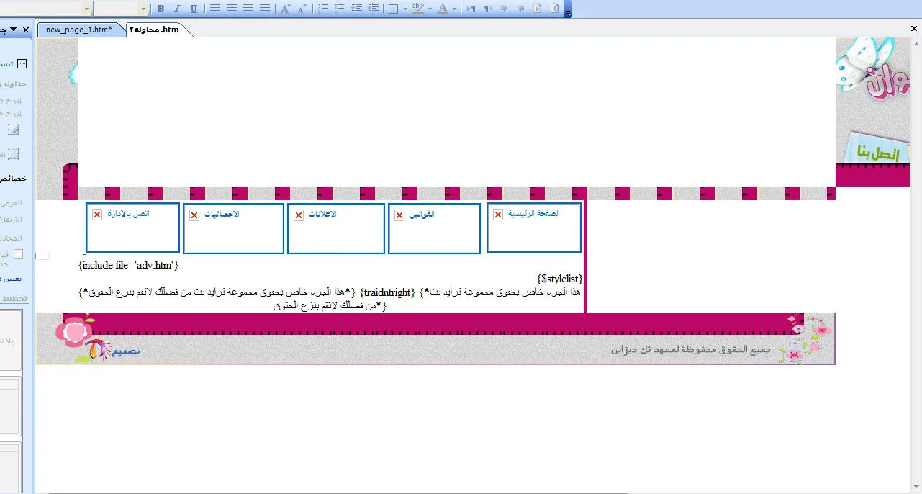
Task: Apply italic formatting
Action: coord(177,9)
